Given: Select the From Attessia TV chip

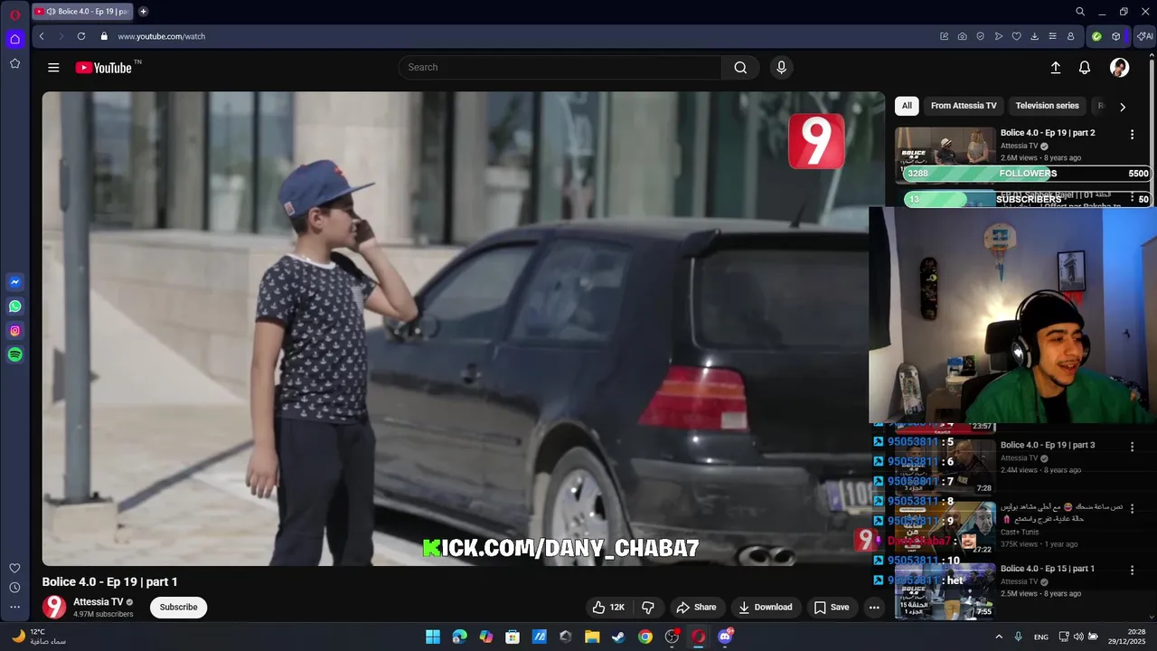Looking at the screenshot, I should pos(964,106).
